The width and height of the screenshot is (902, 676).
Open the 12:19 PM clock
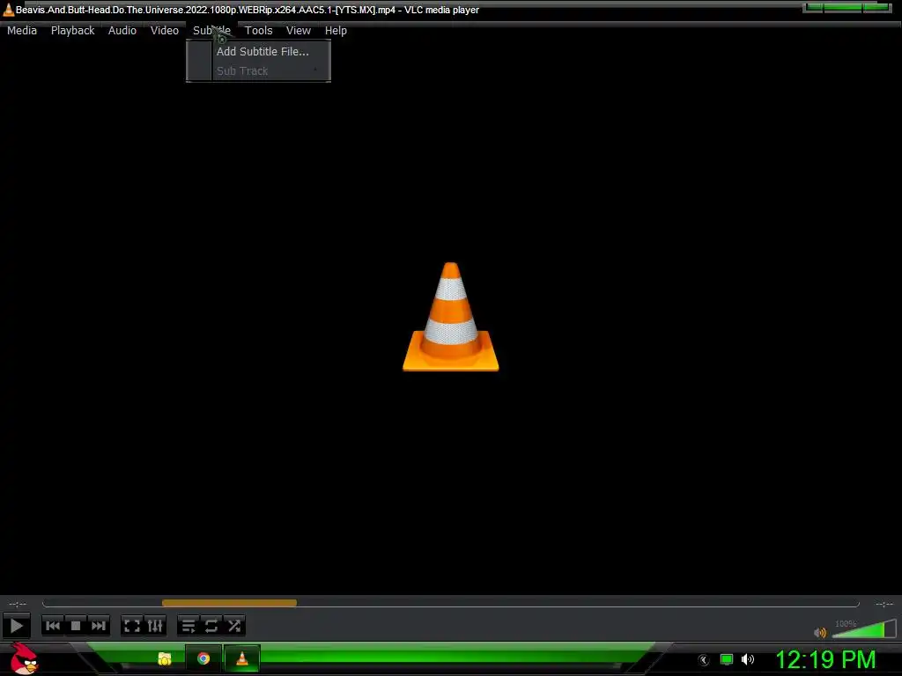click(825, 659)
